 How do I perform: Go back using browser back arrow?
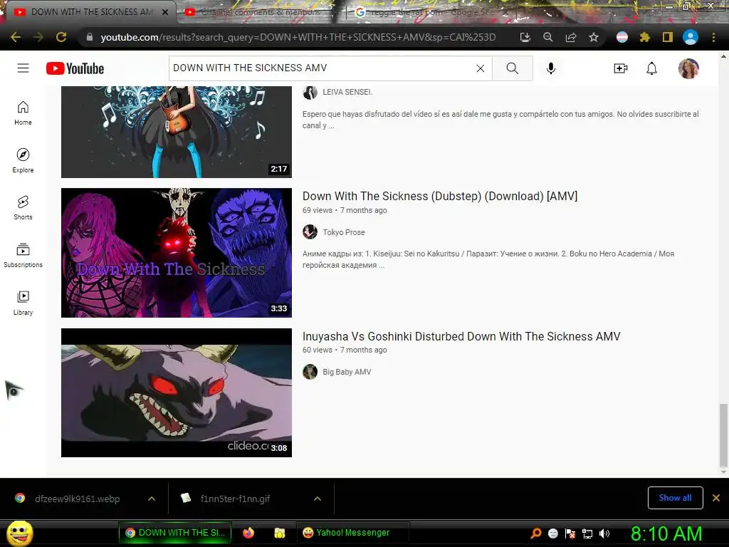tap(16, 37)
